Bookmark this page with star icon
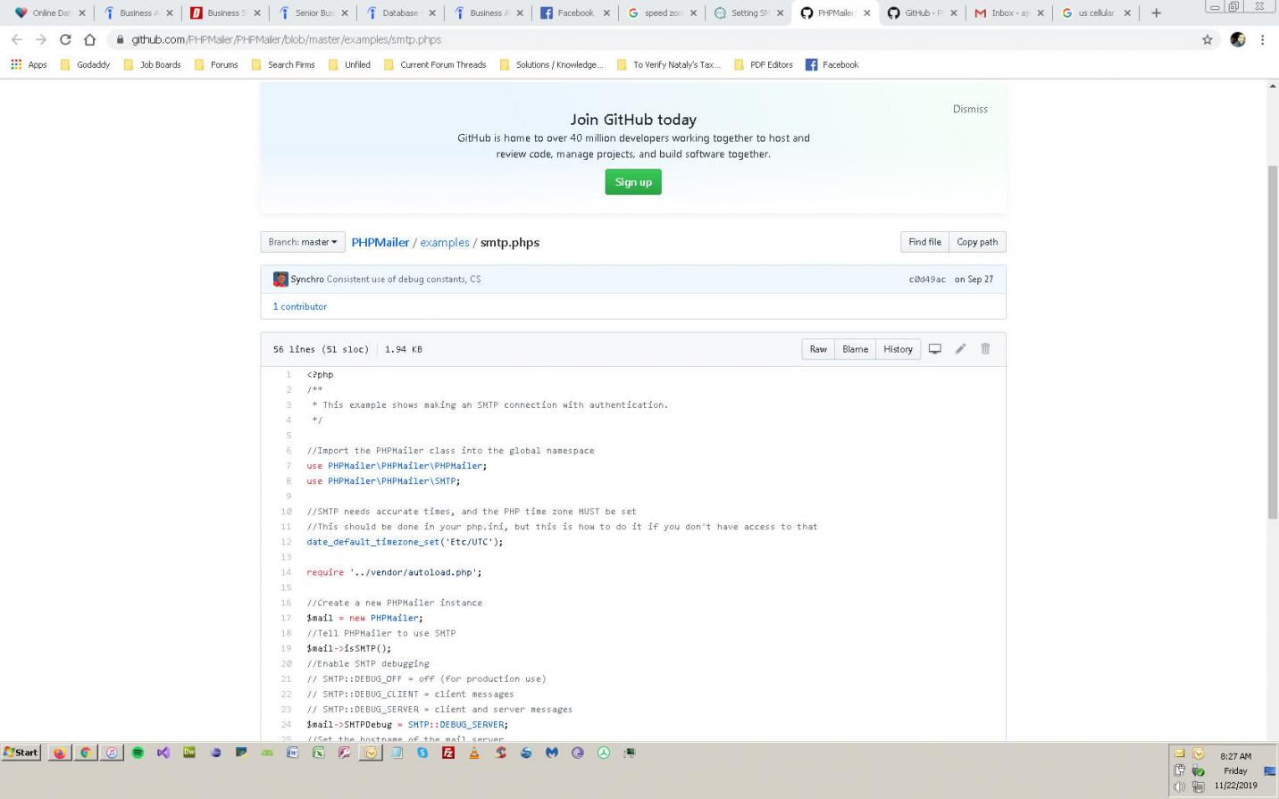The height and width of the screenshot is (799, 1279). tap(1208, 39)
